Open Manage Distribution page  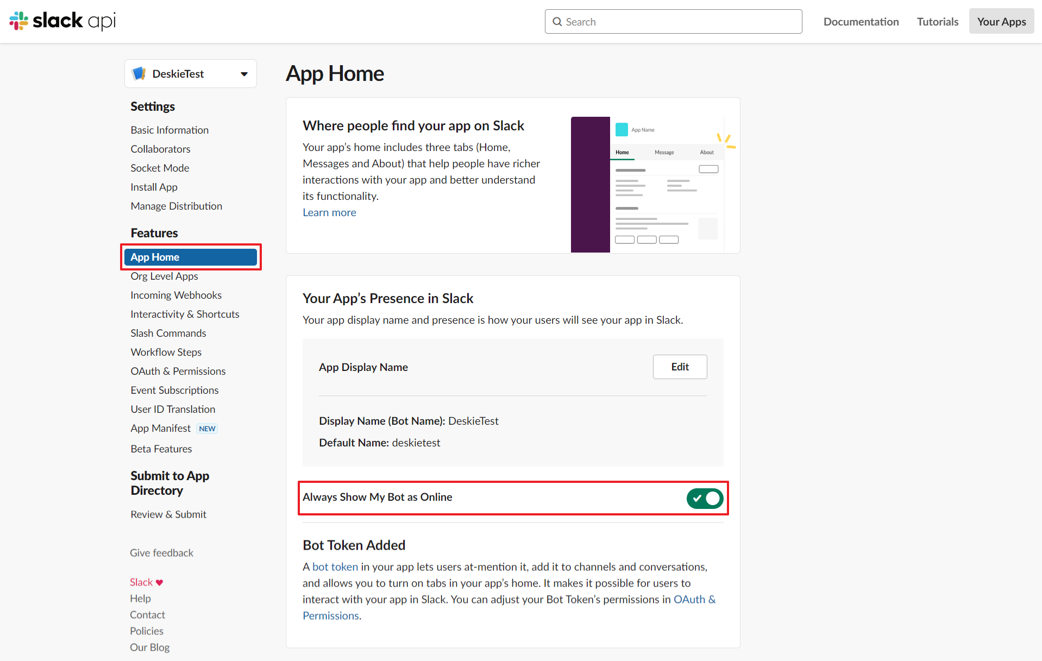tap(176, 206)
